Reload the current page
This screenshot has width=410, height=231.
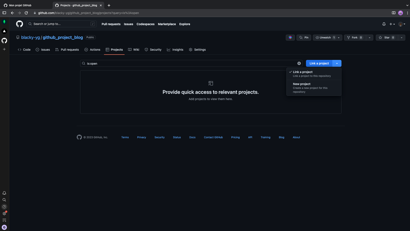(26, 13)
